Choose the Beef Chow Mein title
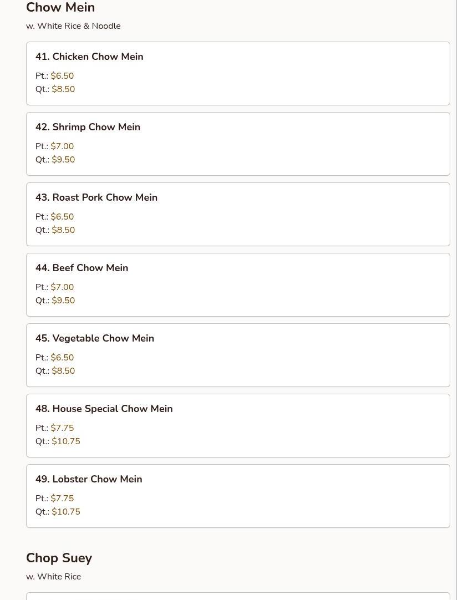The width and height of the screenshot is (468, 600). (x=82, y=268)
